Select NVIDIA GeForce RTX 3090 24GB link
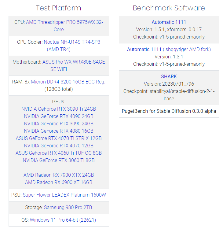Screen dimensions: 223x229 [59, 124]
